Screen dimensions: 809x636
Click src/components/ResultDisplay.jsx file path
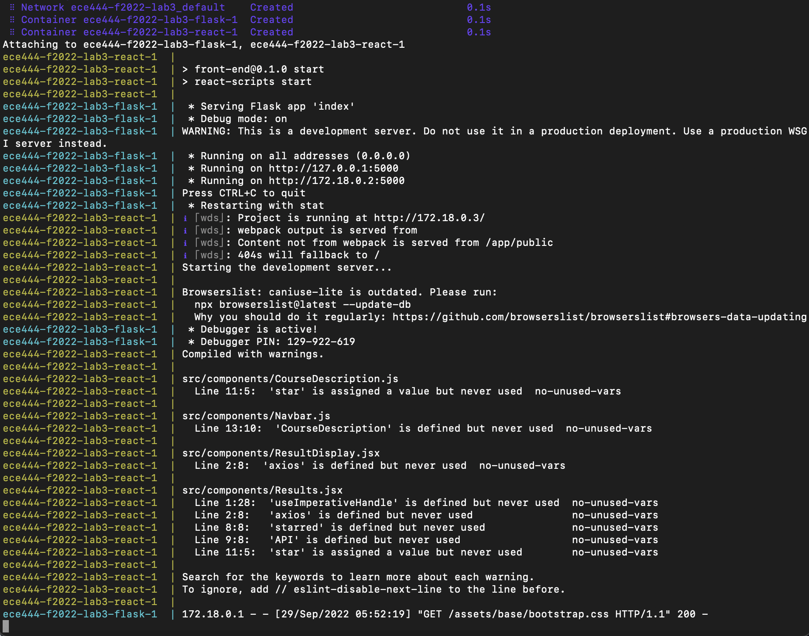(x=281, y=453)
